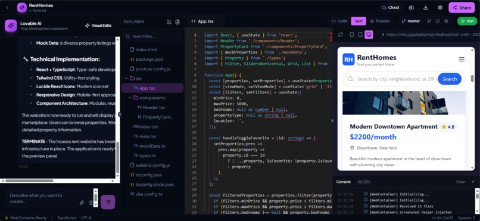Click the purple RentHomes project logo icon
The height and width of the screenshot is (221, 480).
pyautogui.click(x=21, y=8)
